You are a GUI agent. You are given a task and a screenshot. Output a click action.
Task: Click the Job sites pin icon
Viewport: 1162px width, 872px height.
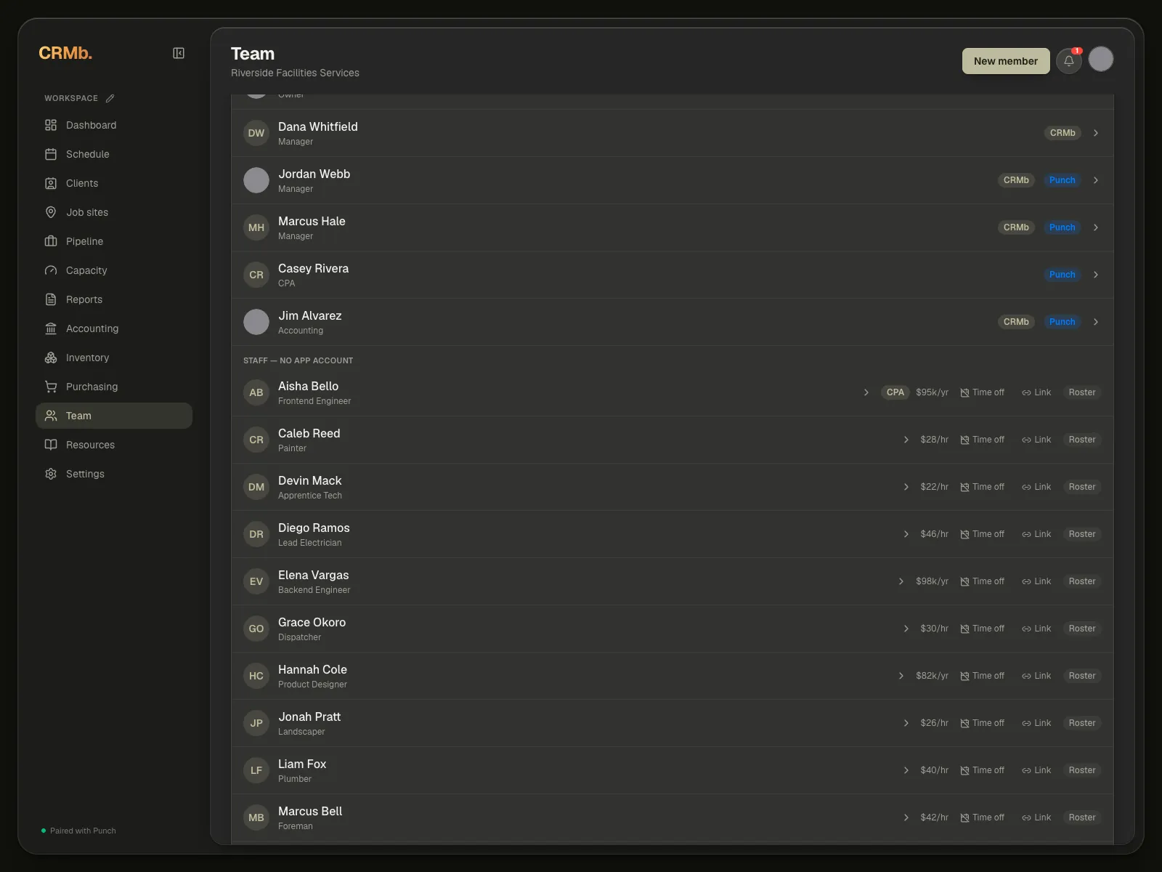click(x=51, y=212)
